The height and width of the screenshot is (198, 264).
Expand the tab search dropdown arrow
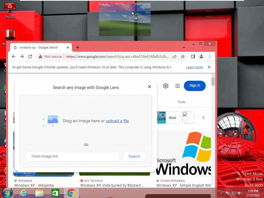pyautogui.click(x=184, y=47)
